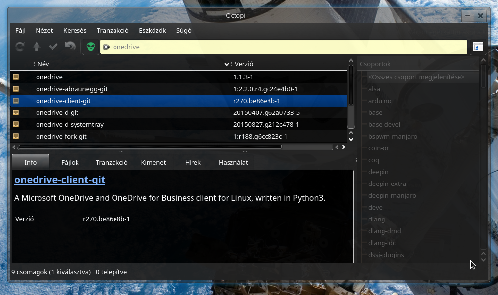Select <Összes csoport megjelenítése> group
This screenshot has width=498, height=295.
pyautogui.click(x=416, y=77)
